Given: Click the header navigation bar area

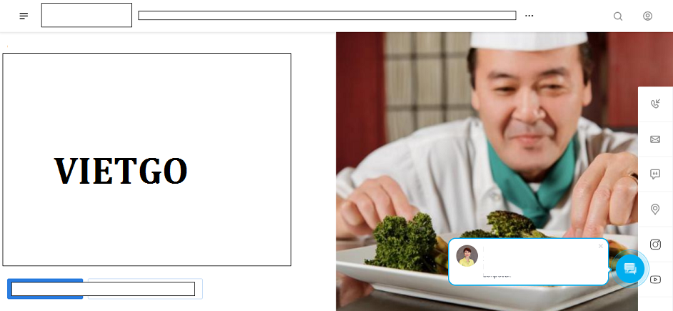Looking at the screenshot, I should pos(327,16).
